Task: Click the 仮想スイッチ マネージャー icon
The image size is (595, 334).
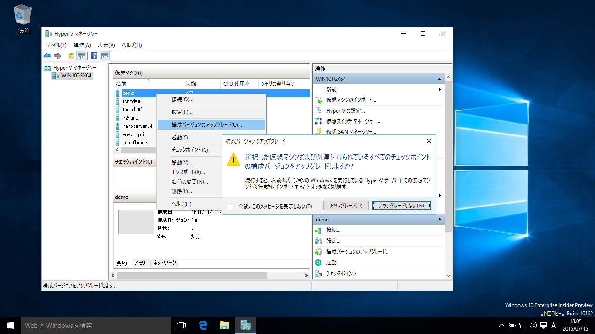Action: 318,121
